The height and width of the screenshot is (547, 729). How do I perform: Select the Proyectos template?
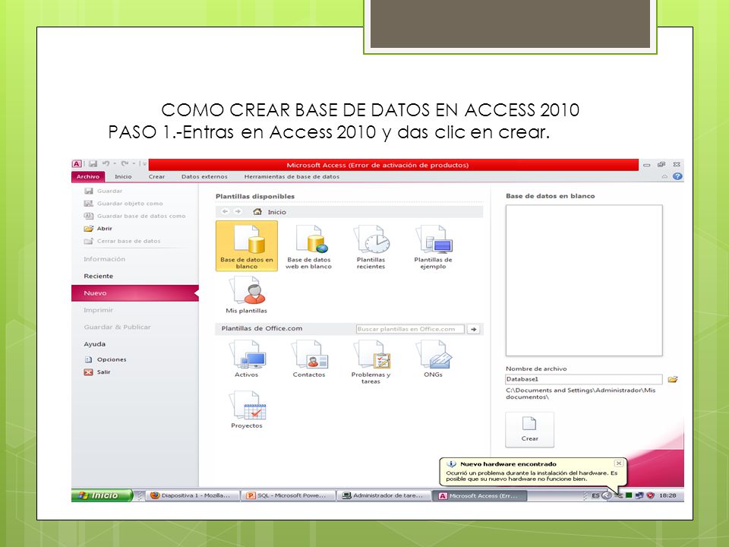tap(246, 409)
